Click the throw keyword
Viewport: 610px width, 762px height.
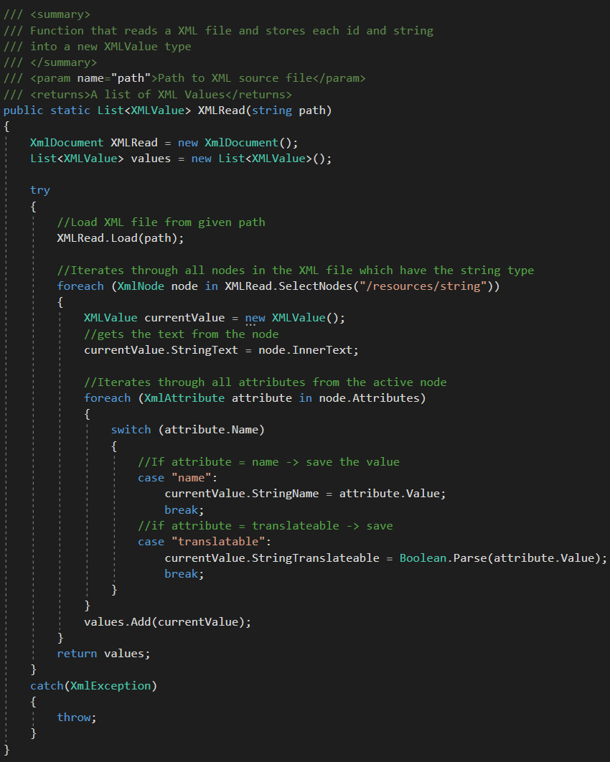[x=73, y=718]
